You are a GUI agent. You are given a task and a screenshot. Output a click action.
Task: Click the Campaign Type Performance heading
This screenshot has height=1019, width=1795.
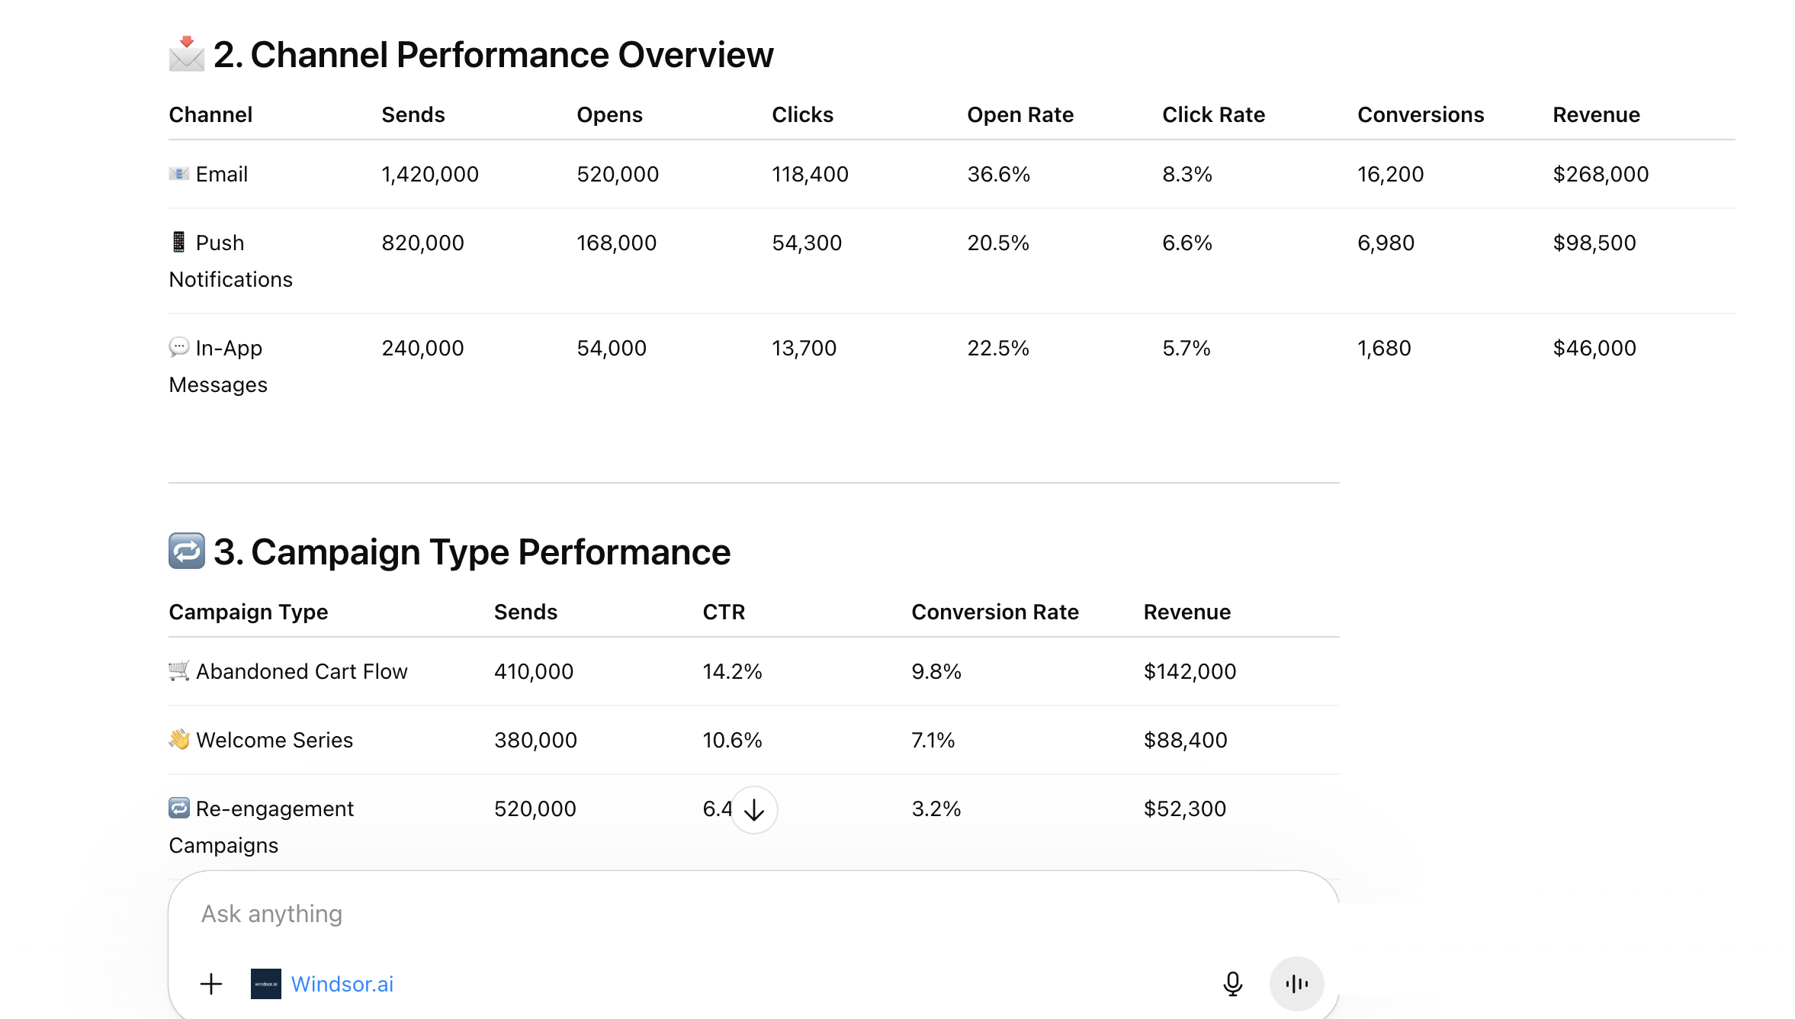[x=472, y=552]
